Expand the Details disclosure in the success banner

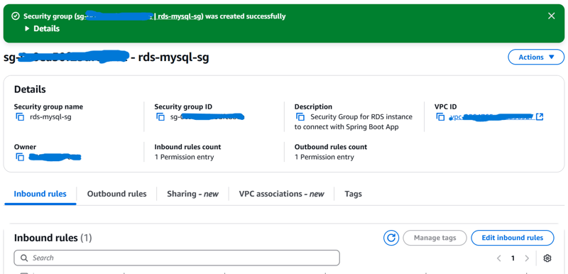click(43, 28)
